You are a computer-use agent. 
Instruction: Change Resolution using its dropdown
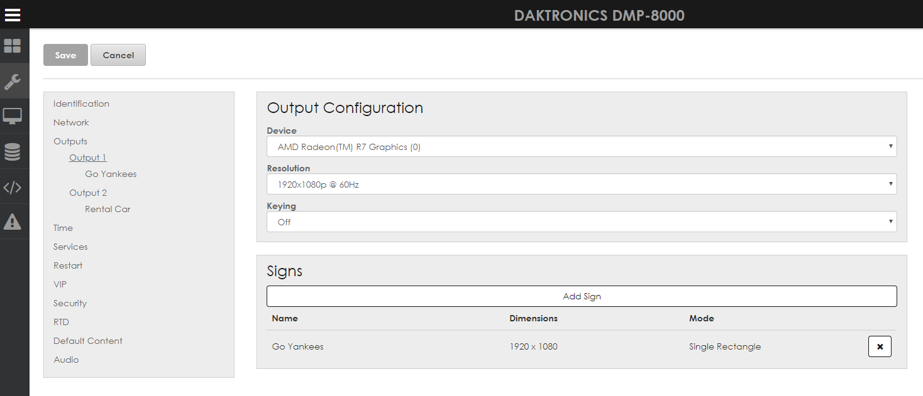coord(582,184)
